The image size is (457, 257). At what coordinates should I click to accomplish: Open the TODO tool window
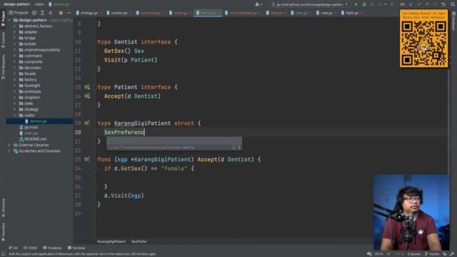30,248
